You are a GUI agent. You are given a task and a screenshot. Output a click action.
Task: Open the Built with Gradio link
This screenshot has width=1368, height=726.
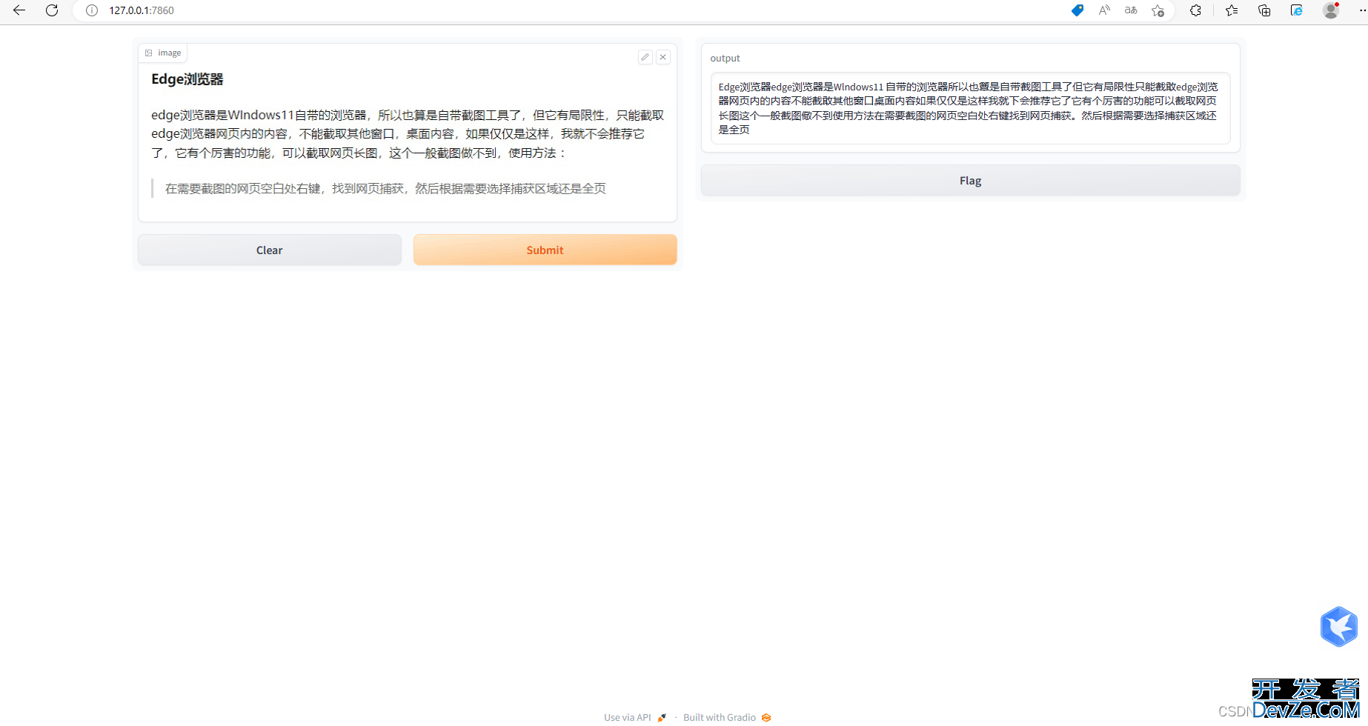(727, 717)
